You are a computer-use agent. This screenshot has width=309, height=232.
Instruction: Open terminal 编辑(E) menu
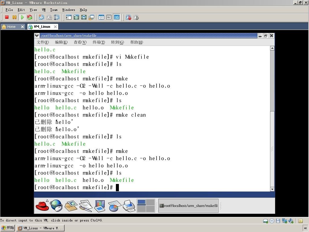tap(61, 42)
